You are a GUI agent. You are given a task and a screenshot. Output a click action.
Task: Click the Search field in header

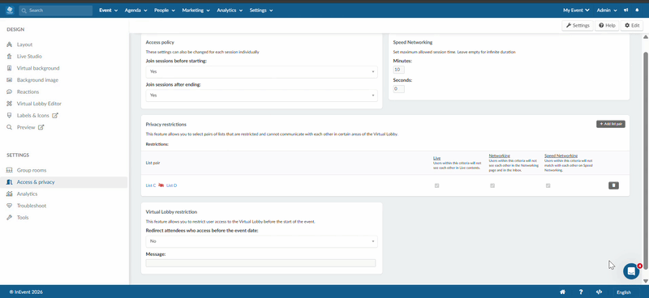pos(55,11)
